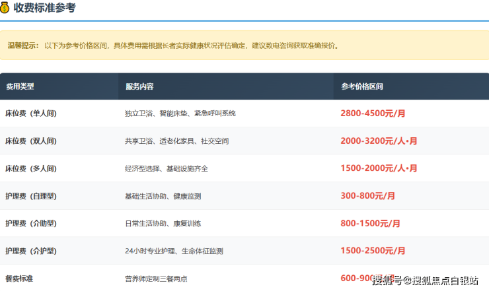Click the 参考价格区间 column header
The height and width of the screenshot is (291, 489).
click(x=362, y=86)
